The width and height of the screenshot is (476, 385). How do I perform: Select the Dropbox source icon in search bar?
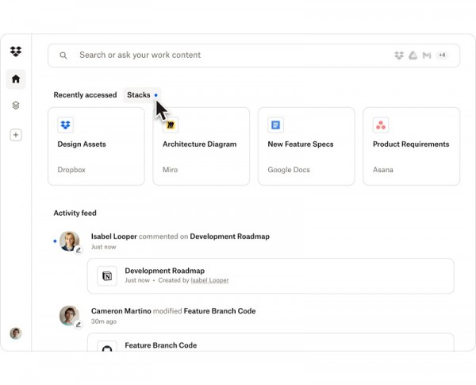click(x=399, y=56)
